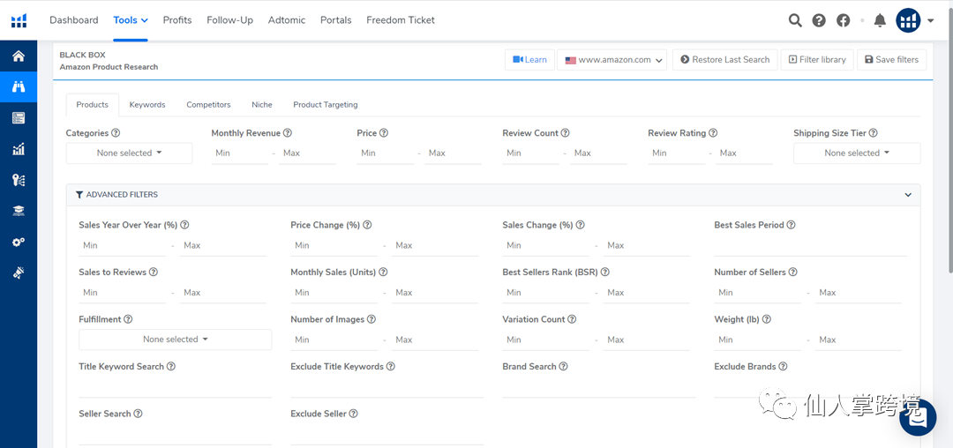
Task: Click the Restore Last Search button
Action: coord(724,60)
